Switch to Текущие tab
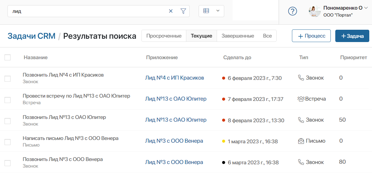The width and height of the screenshot is (372, 173). [x=202, y=36]
